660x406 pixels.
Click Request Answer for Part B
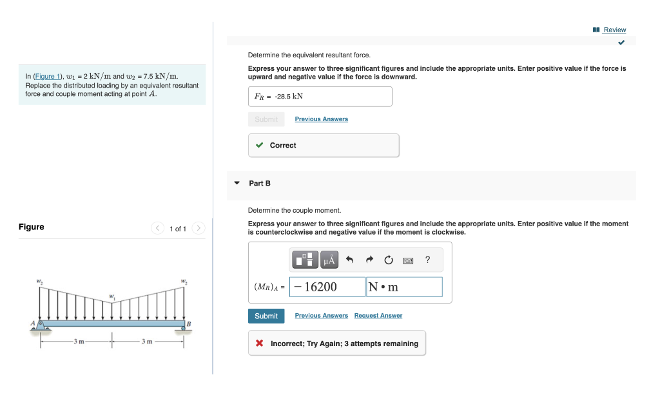coord(378,316)
